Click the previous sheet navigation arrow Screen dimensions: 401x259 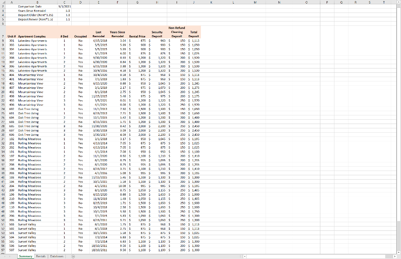point(5,256)
